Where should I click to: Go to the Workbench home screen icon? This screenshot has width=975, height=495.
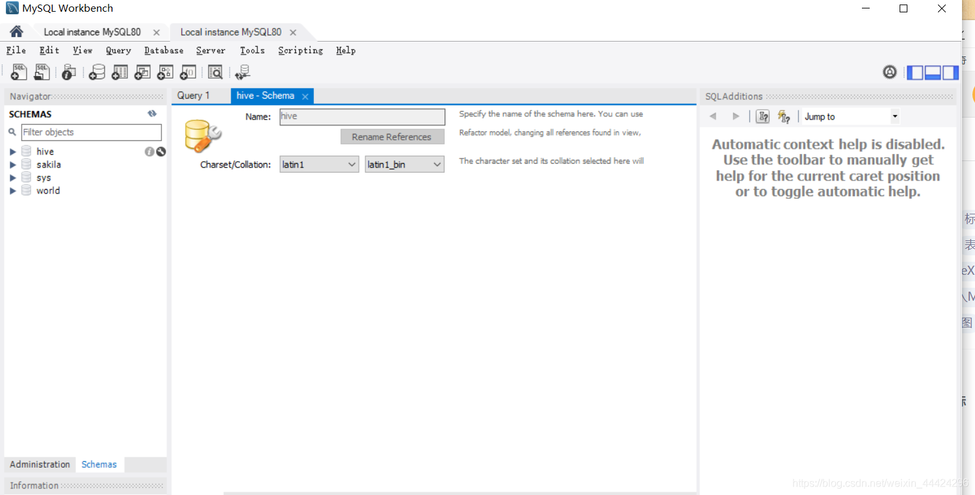point(16,32)
